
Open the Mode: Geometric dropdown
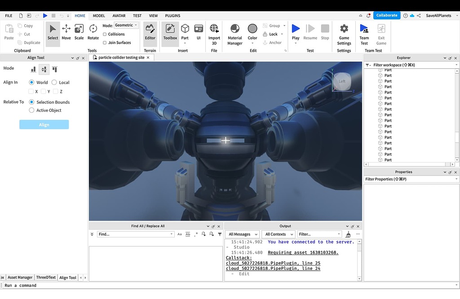[x=126, y=25]
